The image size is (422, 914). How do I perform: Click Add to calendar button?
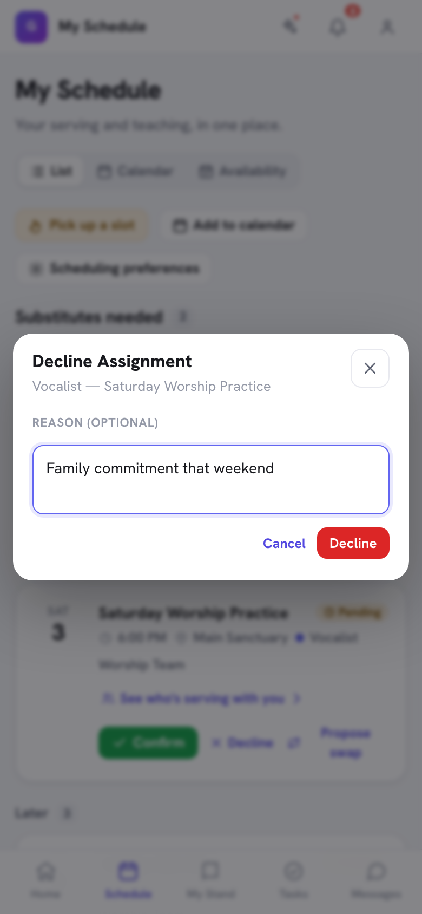pyautogui.click(x=234, y=225)
